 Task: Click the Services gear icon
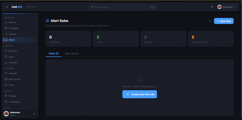click(x=6, y=51)
